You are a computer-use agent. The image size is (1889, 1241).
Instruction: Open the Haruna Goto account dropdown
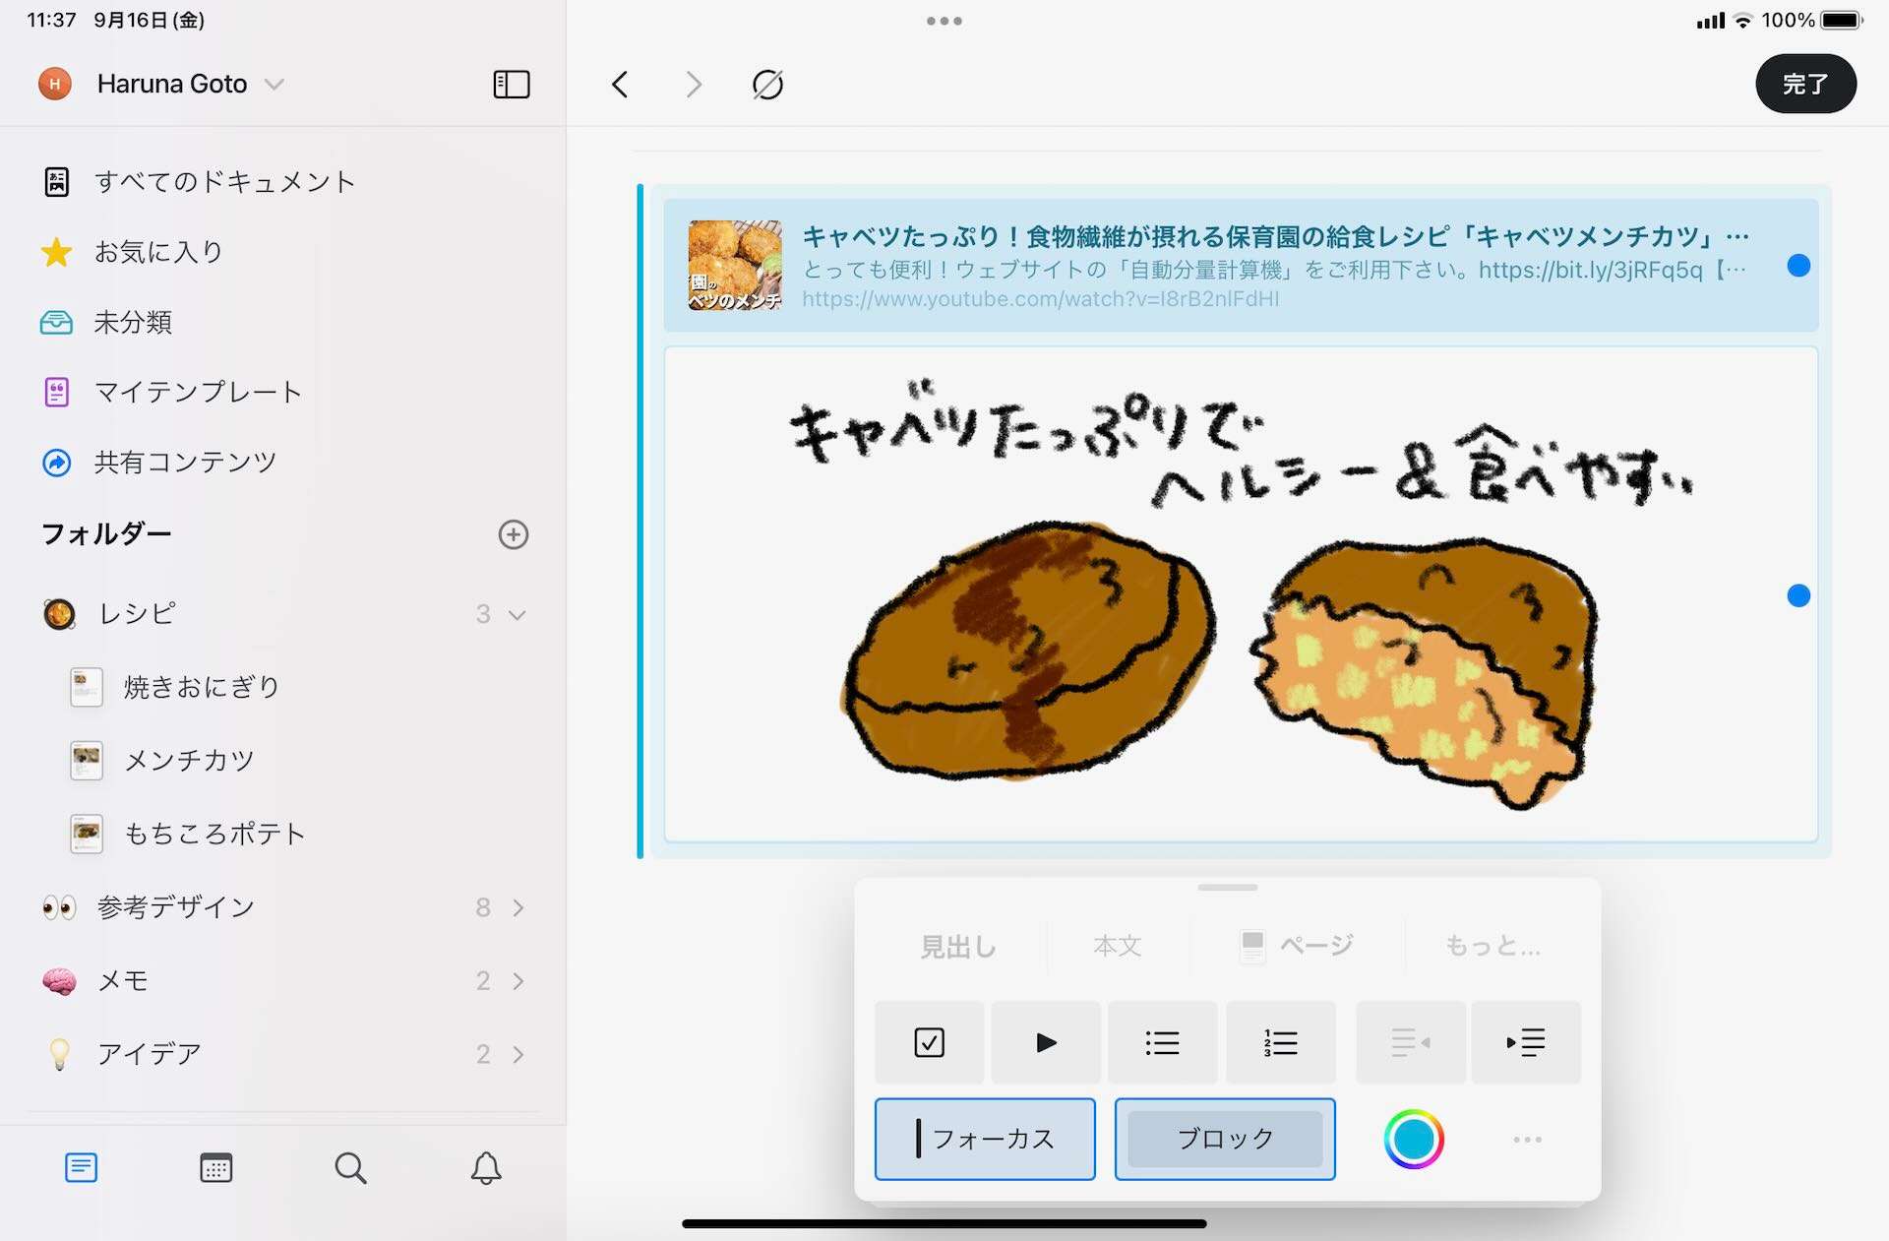coord(162,84)
